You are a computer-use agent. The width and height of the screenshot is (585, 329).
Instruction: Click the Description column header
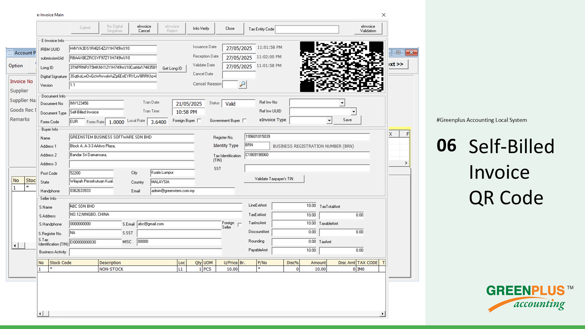(138, 263)
